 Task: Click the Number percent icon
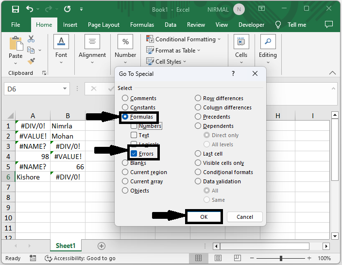(125, 41)
